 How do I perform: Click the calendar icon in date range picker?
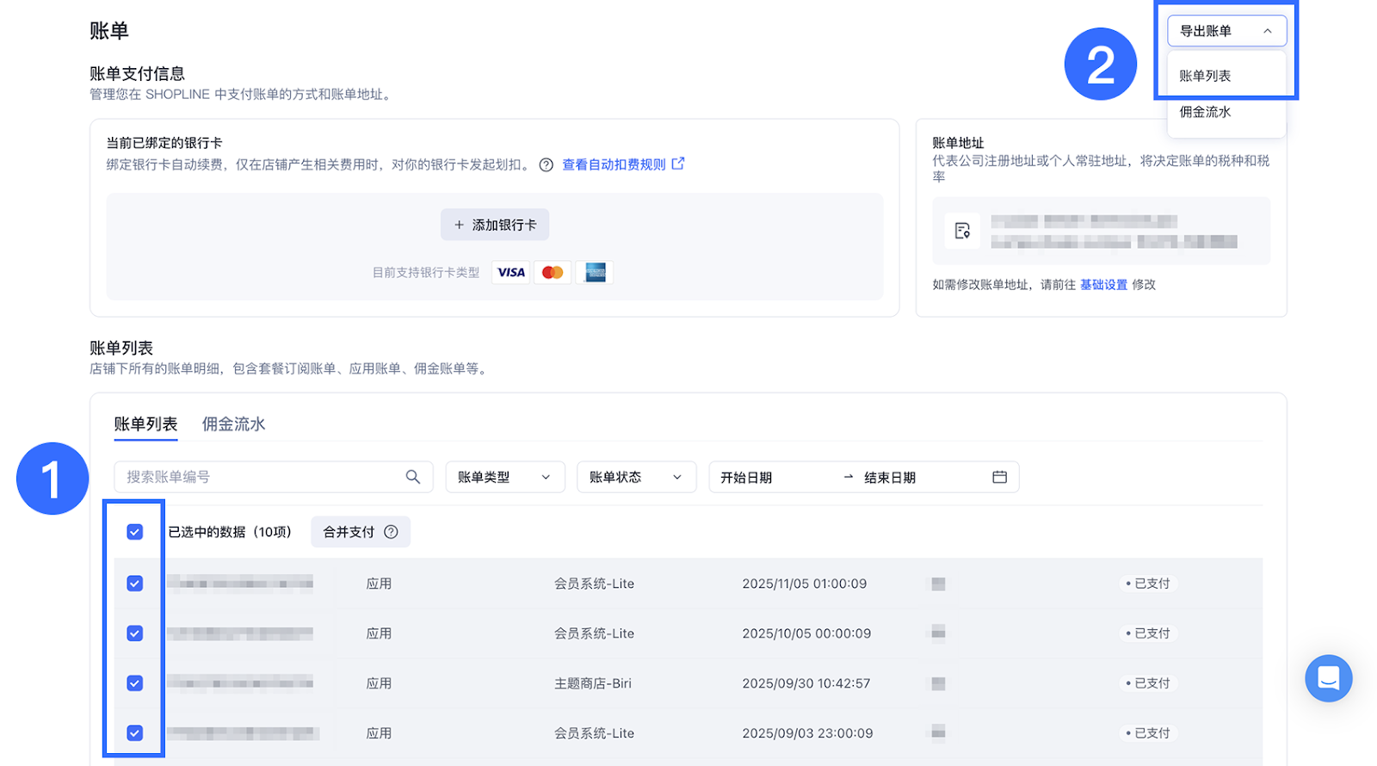(x=999, y=477)
